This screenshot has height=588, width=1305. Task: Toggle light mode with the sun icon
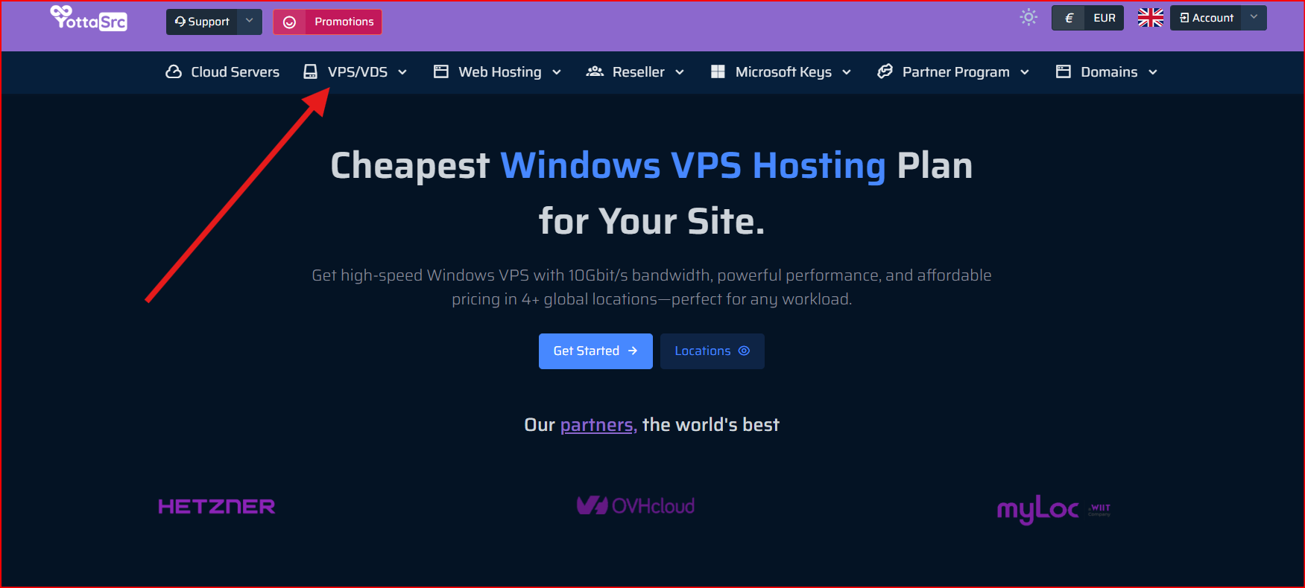pos(1028,16)
